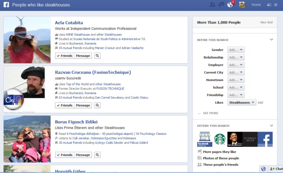Open the Steakhouses Likes dropdown
The width and height of the screenshot is (283, 173).
pos(242,102)
